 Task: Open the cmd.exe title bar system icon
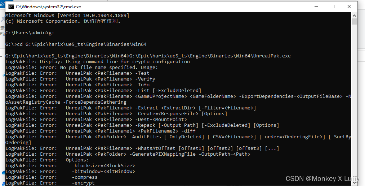click(11, 7)
